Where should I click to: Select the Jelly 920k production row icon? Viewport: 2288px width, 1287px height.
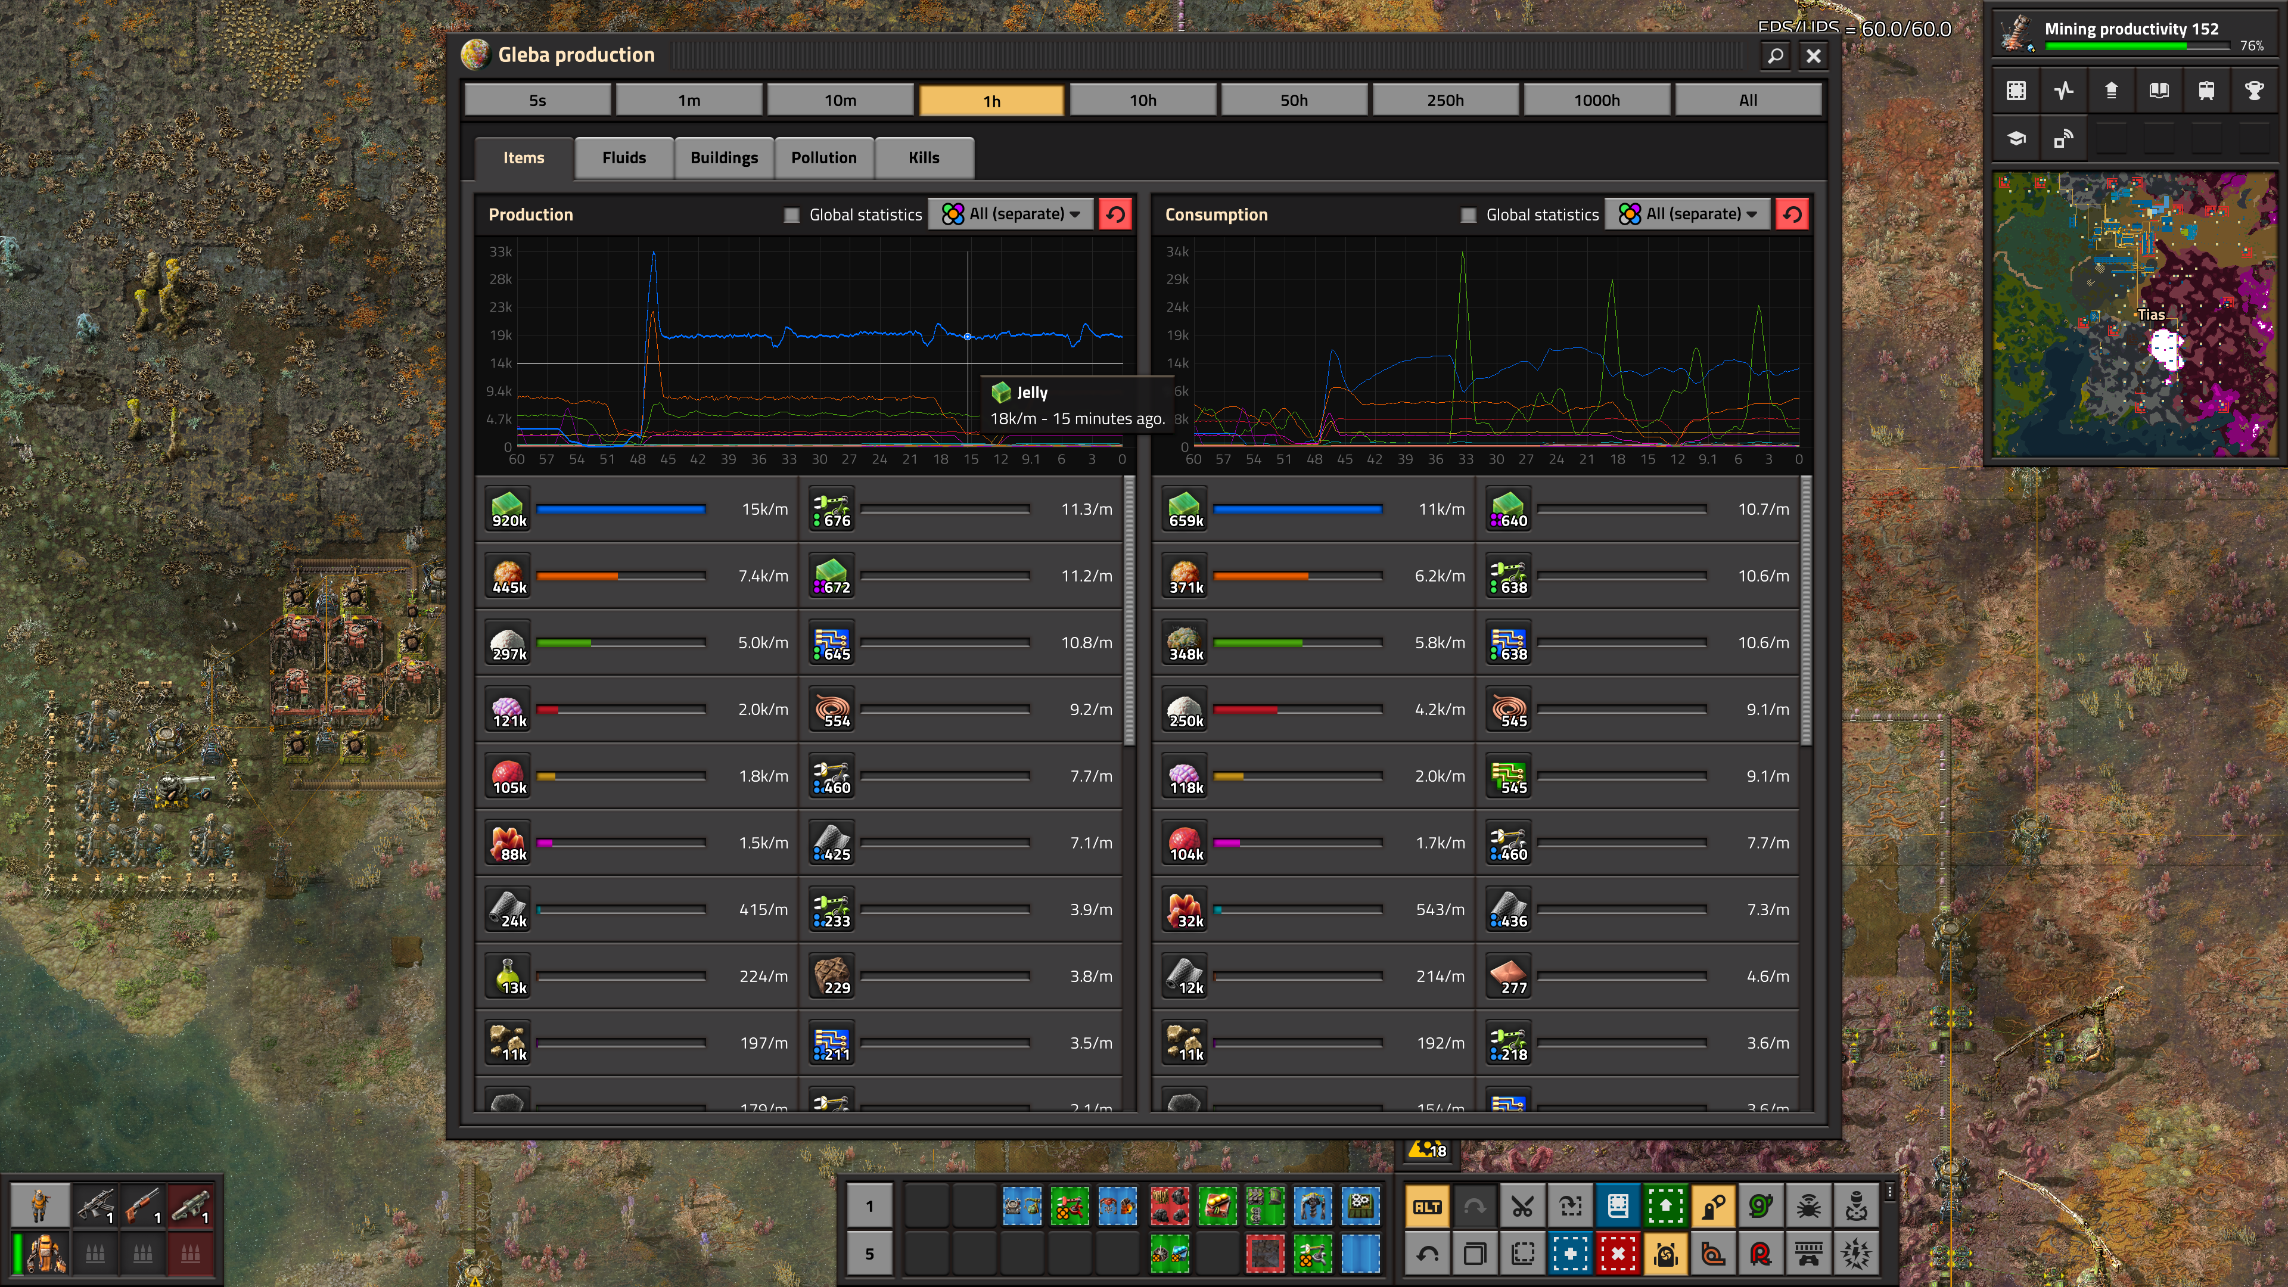[508, 510]
